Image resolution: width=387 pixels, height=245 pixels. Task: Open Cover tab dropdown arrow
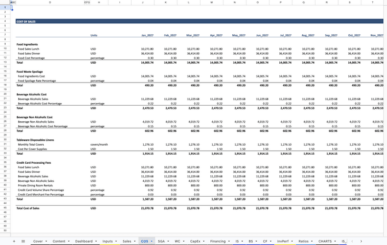pos(46,241)
